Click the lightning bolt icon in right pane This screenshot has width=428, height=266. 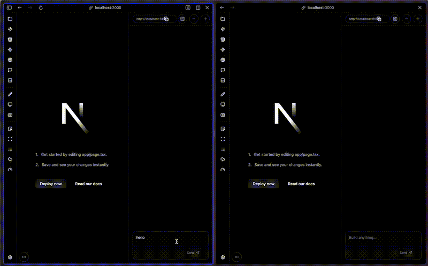[x=223, y=29]
